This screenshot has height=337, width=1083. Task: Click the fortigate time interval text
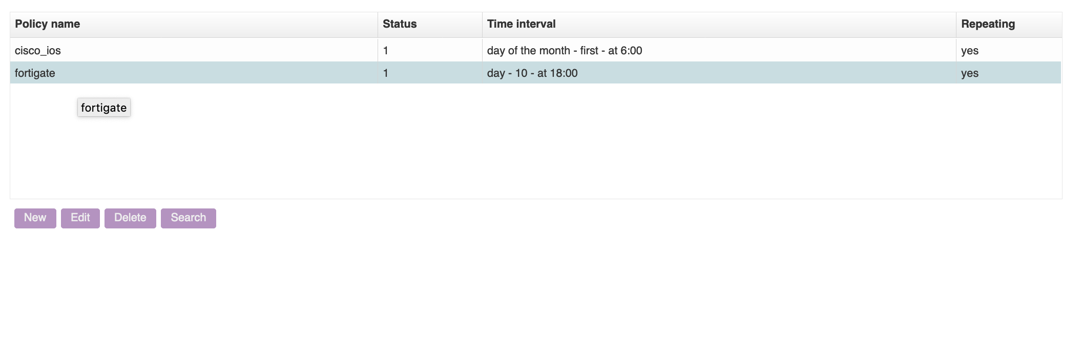point(531,73)
